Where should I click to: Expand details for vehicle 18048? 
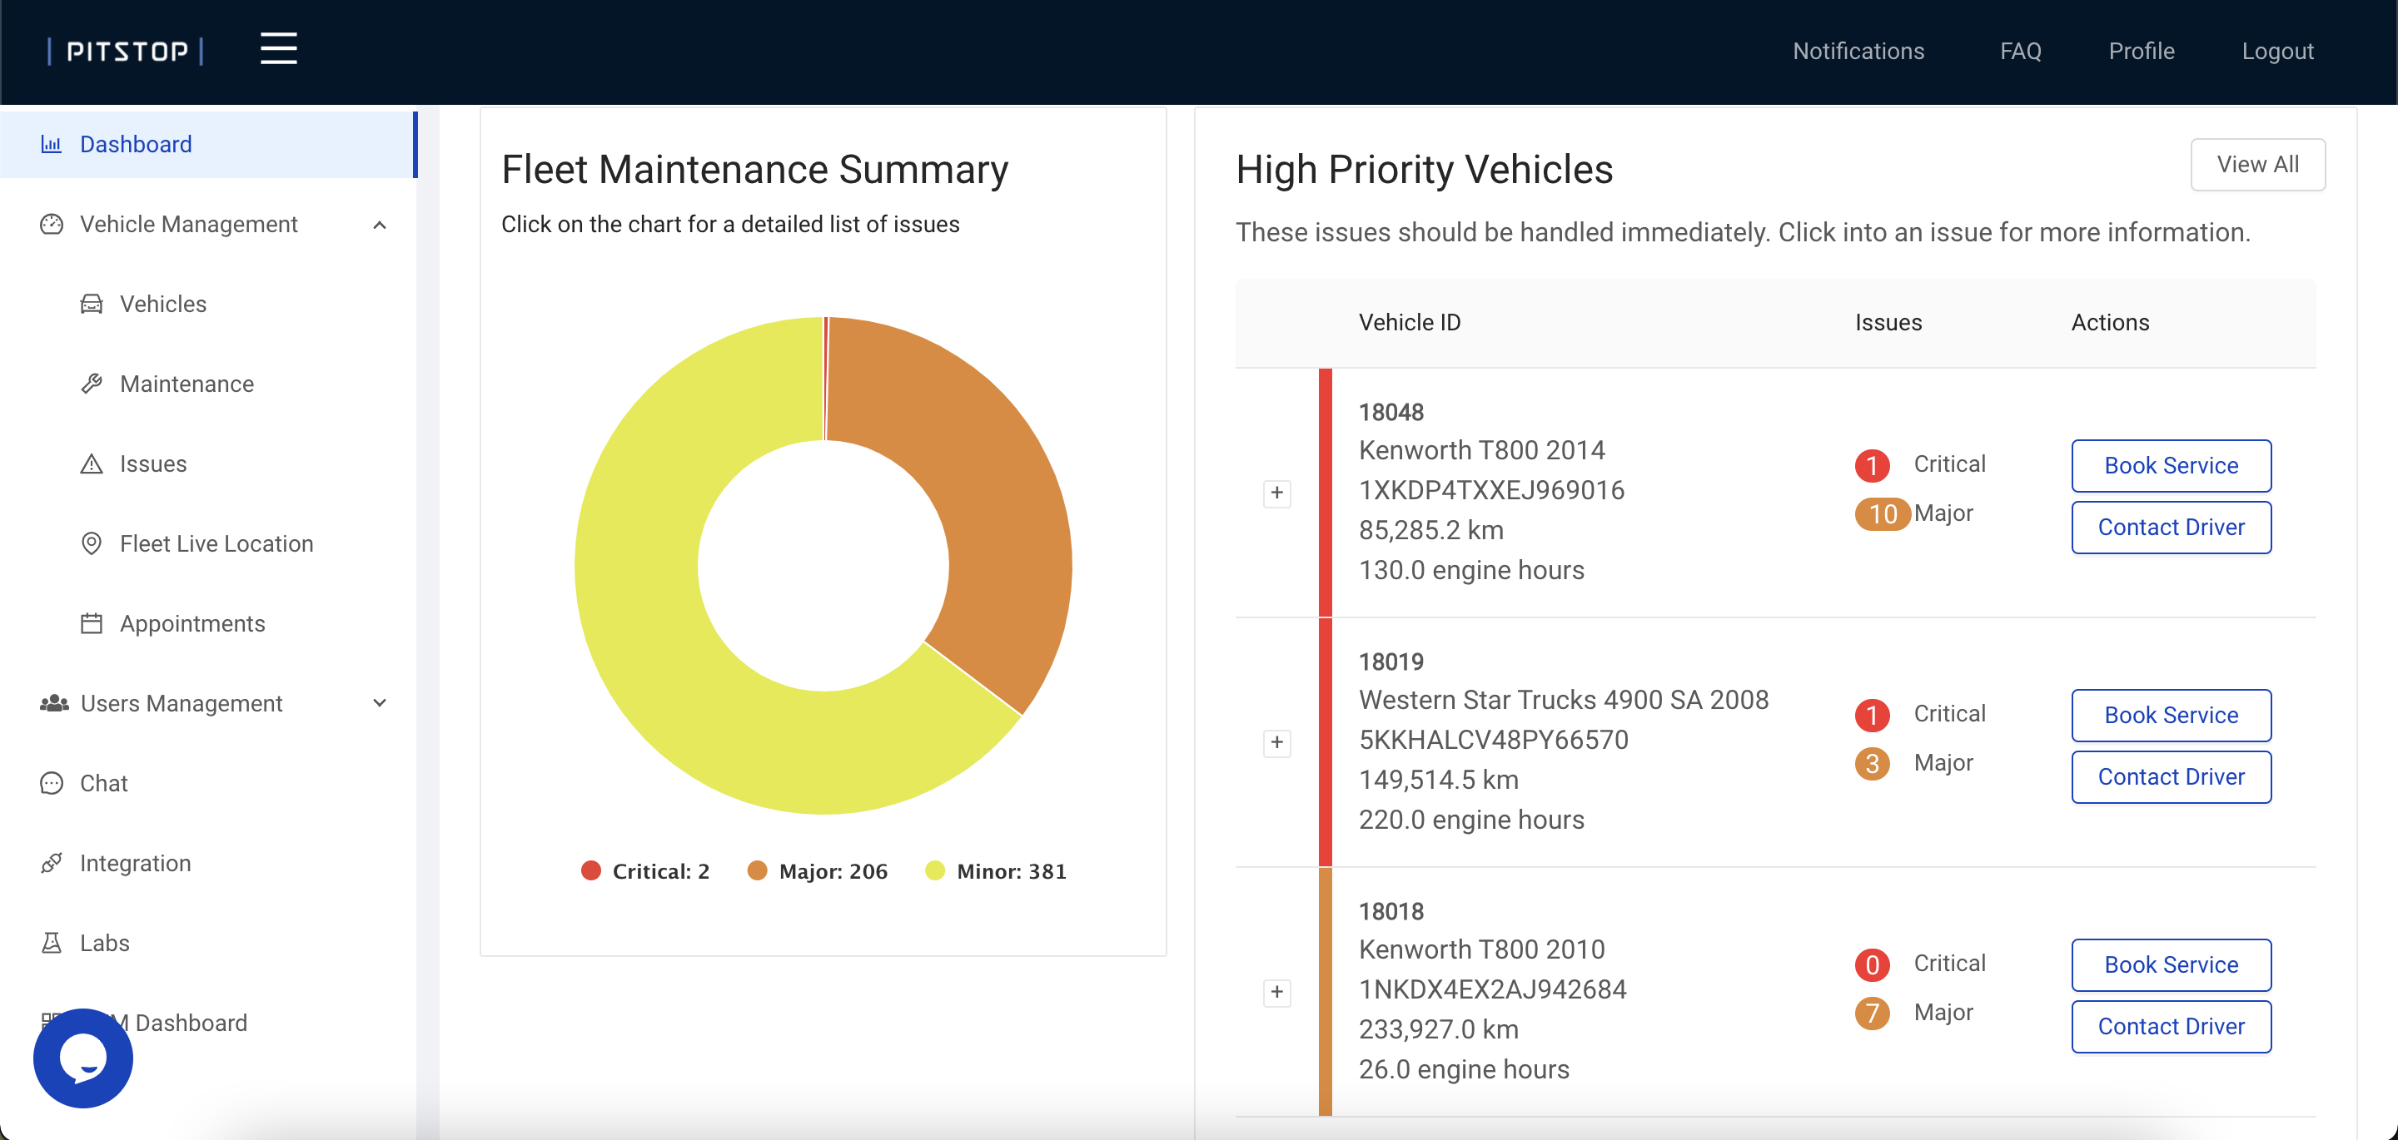tap(1276, 494)
